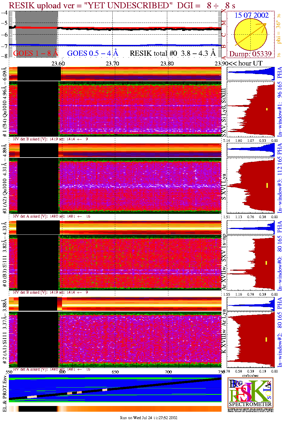This screenshot has height=422, width=287.
Task: Select yellow marker in In-window#1 histogram
Action: [267, 109]
